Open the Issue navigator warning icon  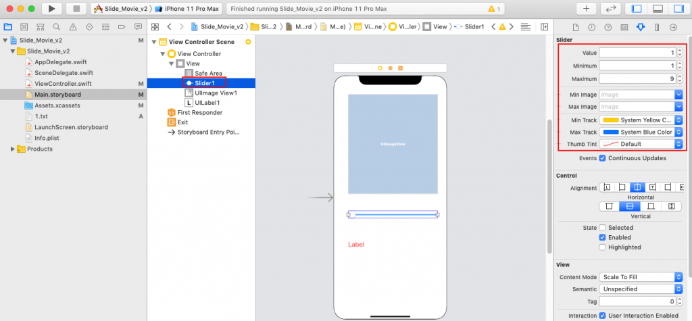point(73,26)
